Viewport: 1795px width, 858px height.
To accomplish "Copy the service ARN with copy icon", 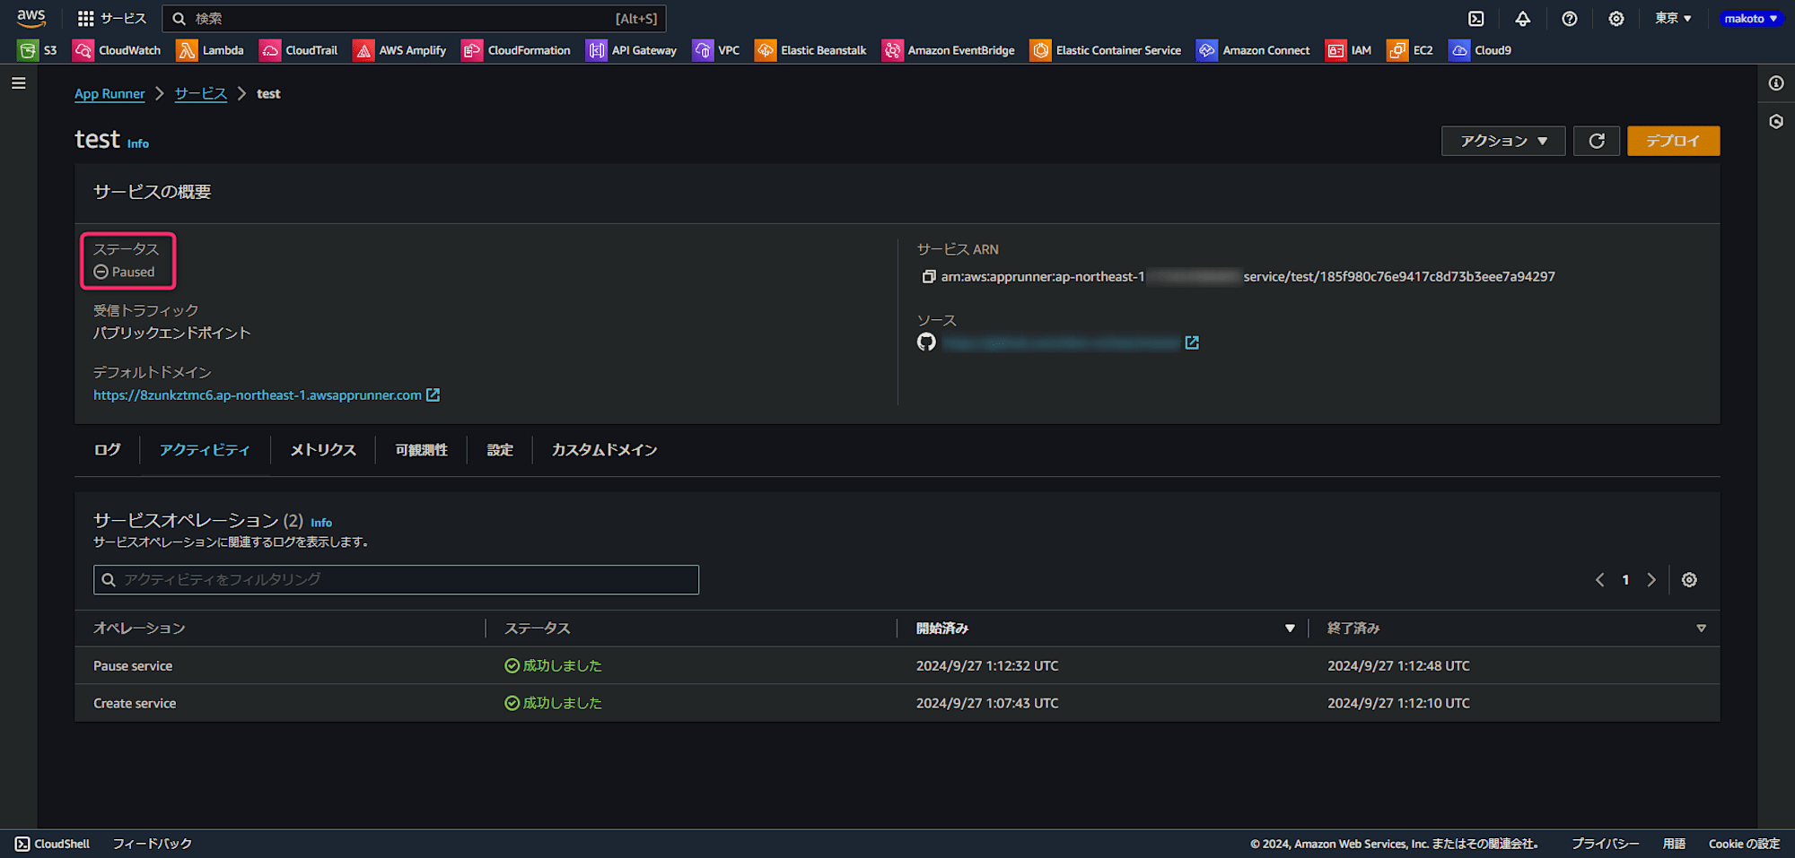I will click(x=928, y=277).
